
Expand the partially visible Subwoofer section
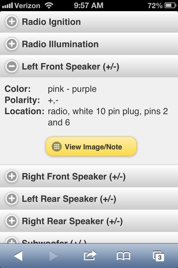point(89,238)
